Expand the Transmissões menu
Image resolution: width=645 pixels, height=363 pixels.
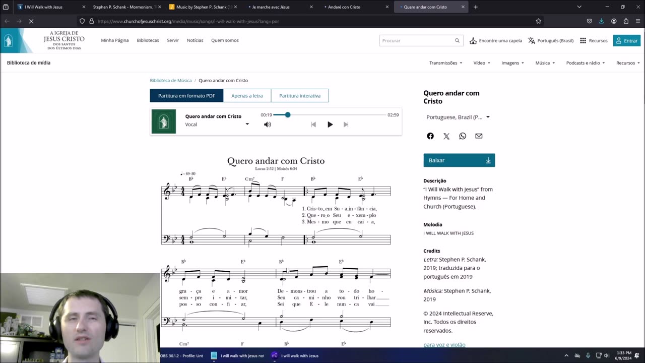[445, 63]
